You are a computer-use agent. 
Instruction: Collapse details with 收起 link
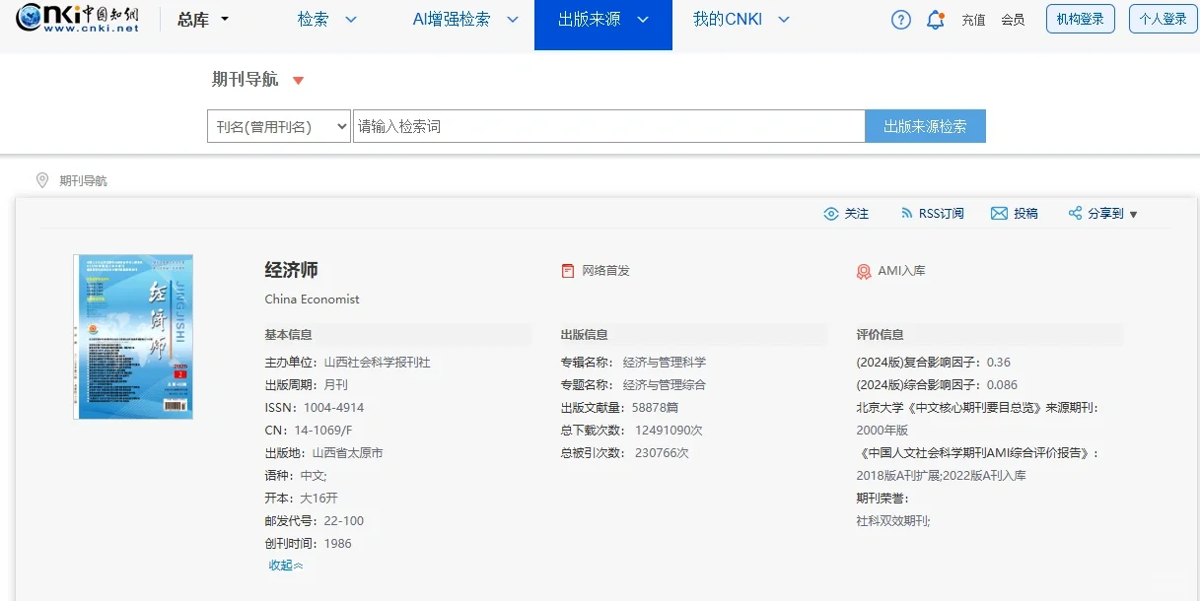(286, 566)
